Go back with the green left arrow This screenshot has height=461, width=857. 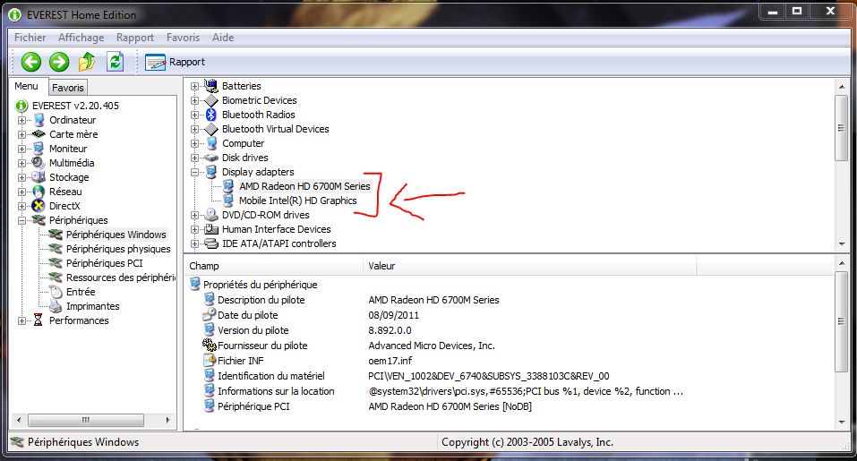[x=31, y=62]
